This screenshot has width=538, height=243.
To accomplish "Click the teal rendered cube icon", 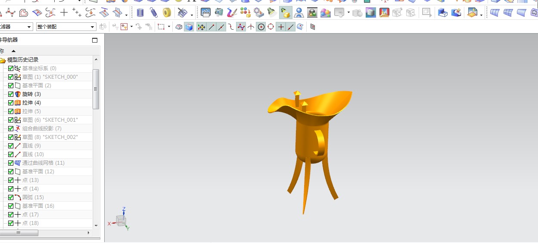I will pos(370,13).
